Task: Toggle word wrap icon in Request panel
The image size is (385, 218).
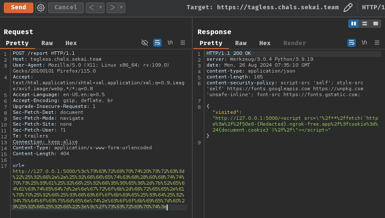Action: [157, 43]
